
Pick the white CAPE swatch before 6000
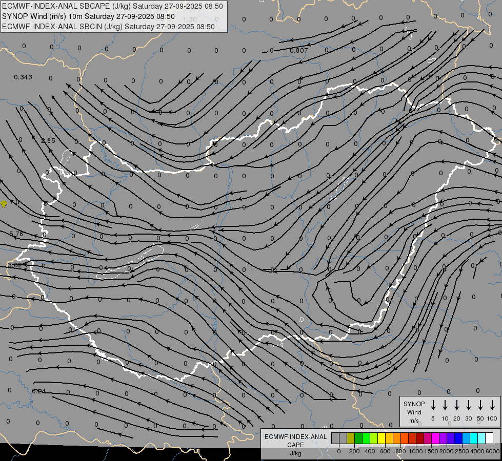point(489,438)
